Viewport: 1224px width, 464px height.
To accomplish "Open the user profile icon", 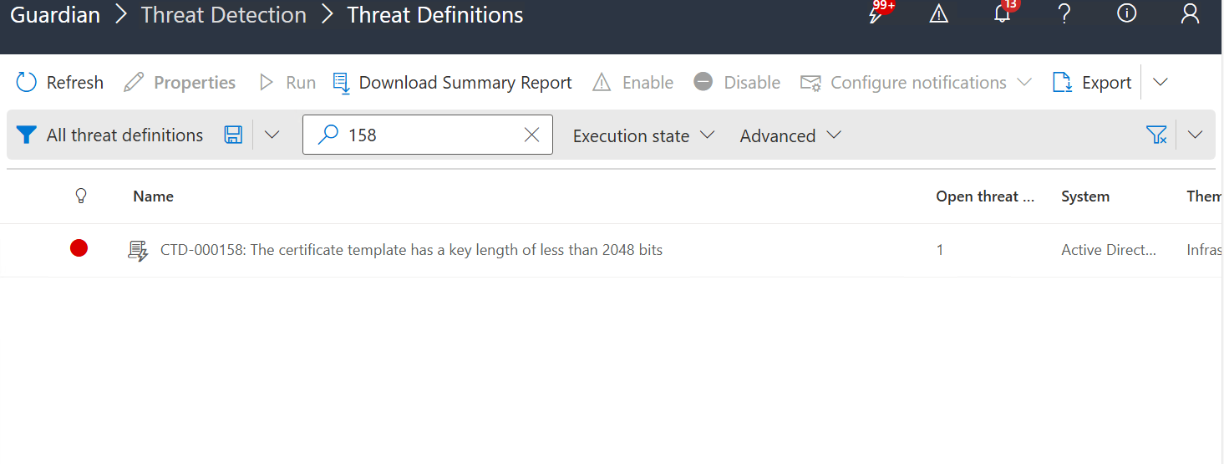I will click(1190, 14).
